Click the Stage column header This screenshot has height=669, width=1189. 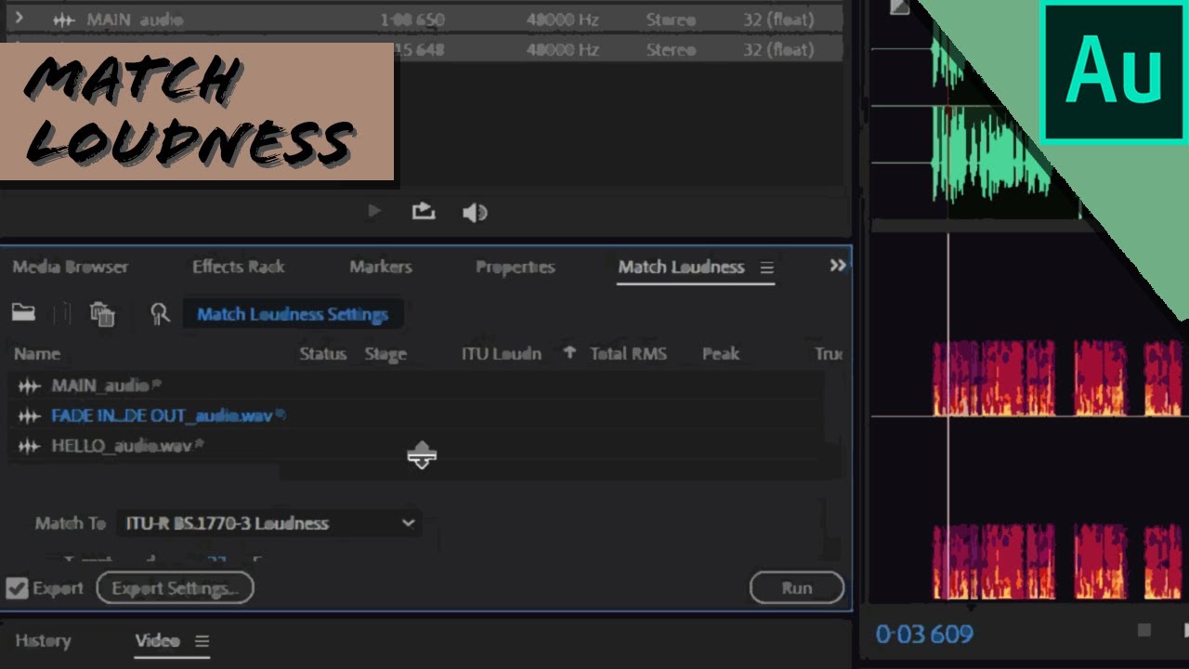click(x=385, y=354)
